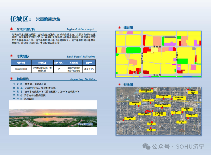
Task: Click the red diamond beside 区域价值分析
Action: [11, 29]
